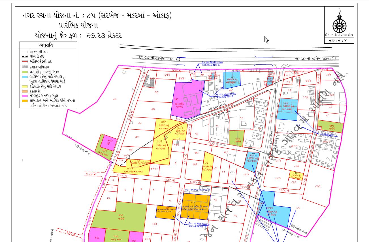Screen dimensions: 369x242
Task: Select the yellow residential-sale legend swatch
Action: click(x=24, y=86)
